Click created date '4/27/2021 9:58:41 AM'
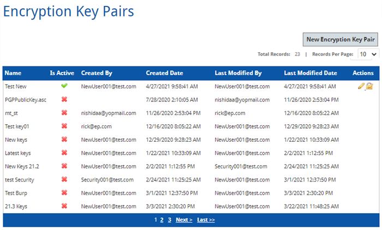The width and height of the screenshot is (382, 230). pyautogui.click(x=172, y=87)
